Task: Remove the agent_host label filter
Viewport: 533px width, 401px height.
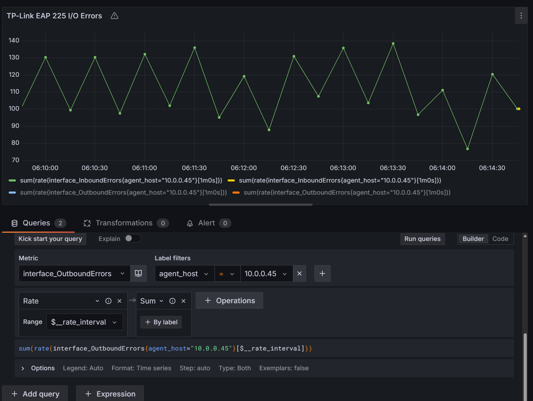Action: pos(300,273)
